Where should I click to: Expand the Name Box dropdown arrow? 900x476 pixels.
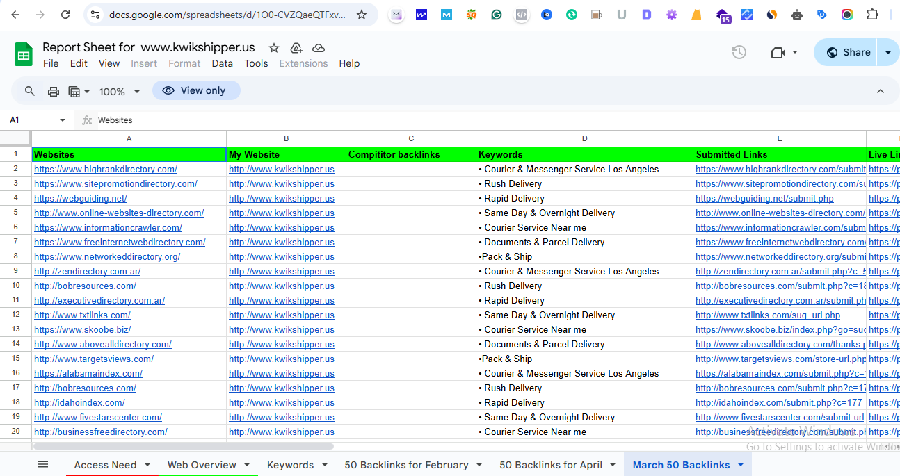pos(63,120)
